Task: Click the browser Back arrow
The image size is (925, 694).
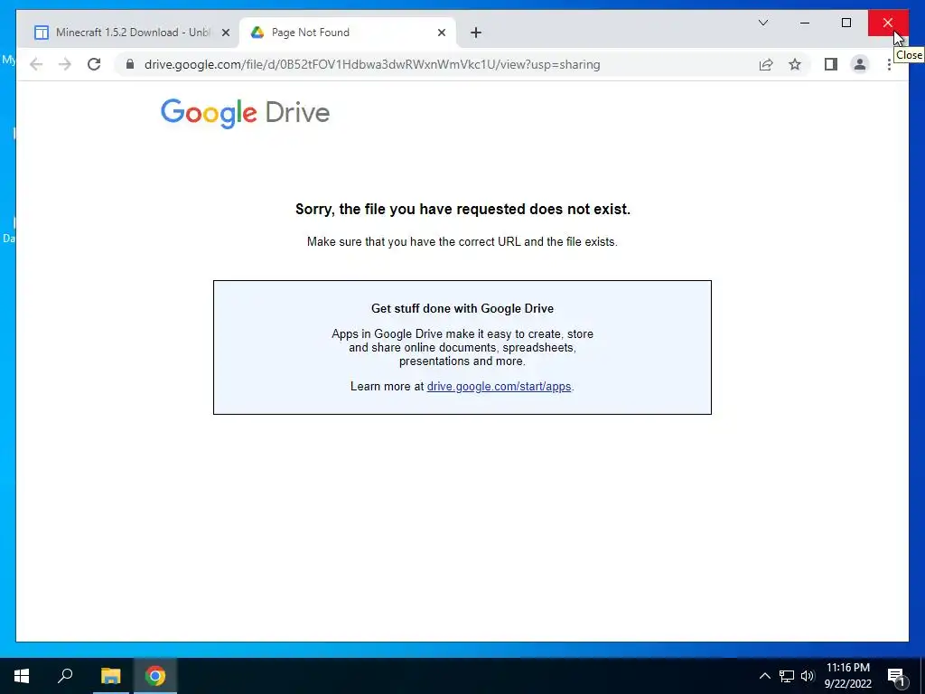Action: click(x=36, y=64)
